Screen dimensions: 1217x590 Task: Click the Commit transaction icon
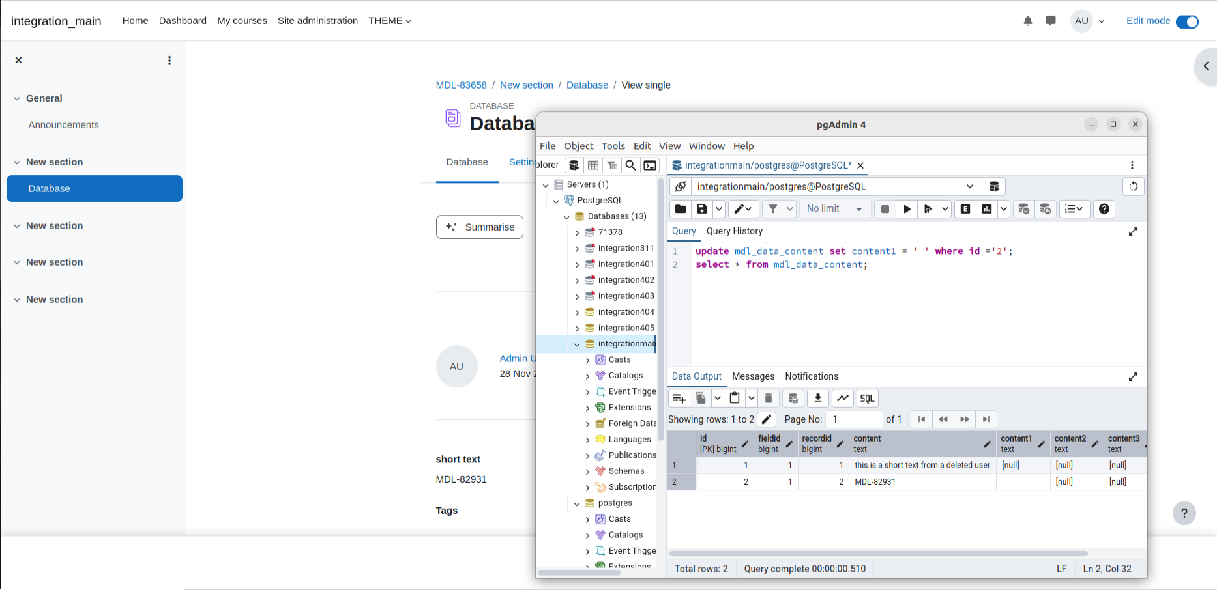1023,209
